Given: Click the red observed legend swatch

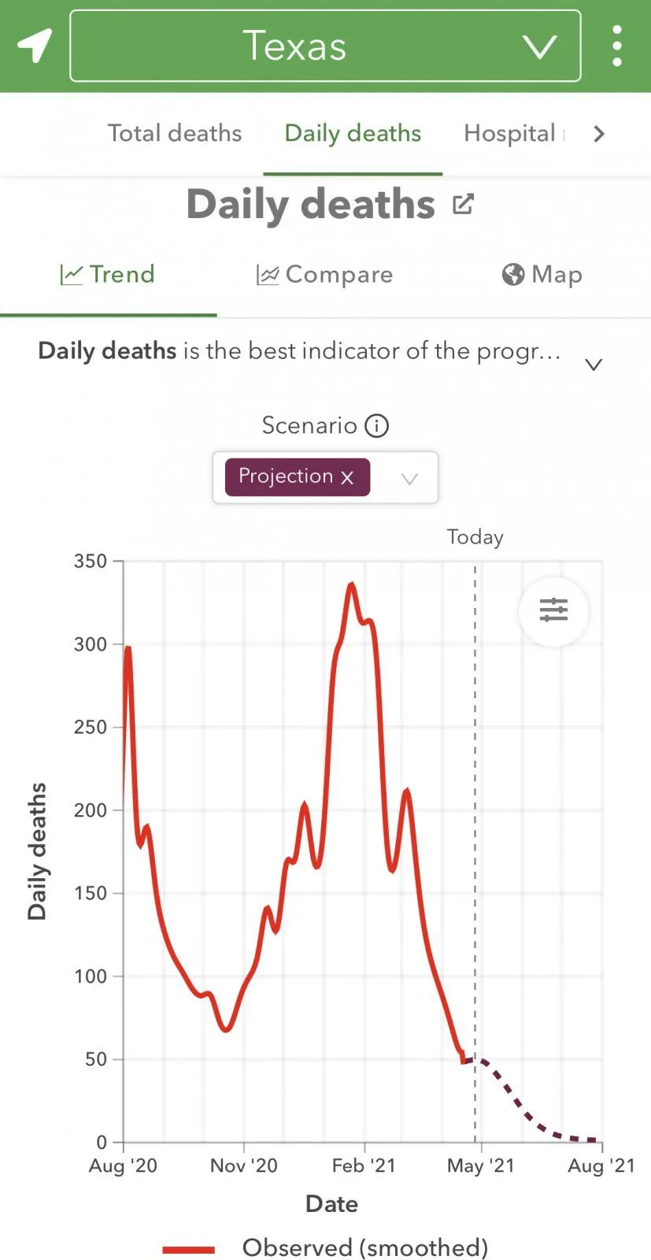Looking at the screenshot, I should pyautogui.click(x=189, y=1249).
